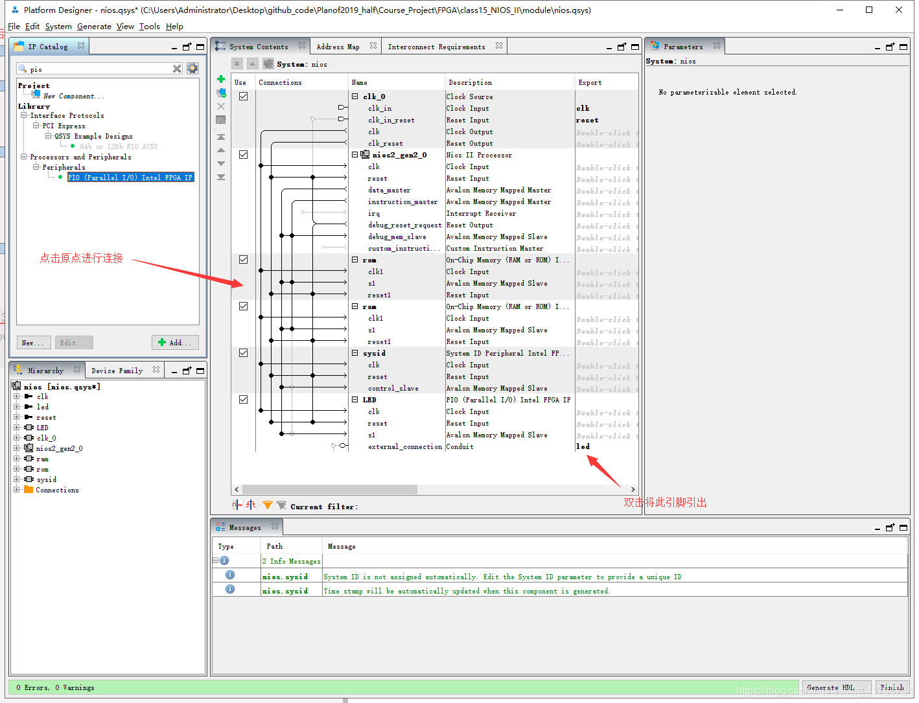The height and width of the screenshot is (703, 919).
Task: Click the add subsystem icon with blue box
Action: (221, 93)
